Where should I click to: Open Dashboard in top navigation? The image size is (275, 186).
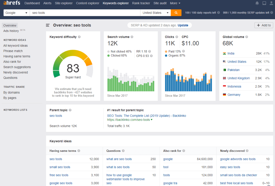point(32,3)
